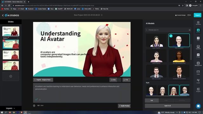Open a new browser tab
The image size is (203, 114).
[29, 2]
